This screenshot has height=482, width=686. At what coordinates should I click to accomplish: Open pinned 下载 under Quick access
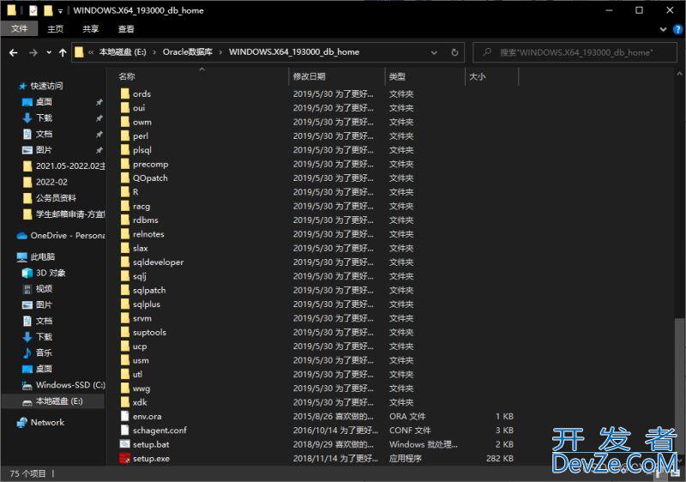click(x=44, y=117)
